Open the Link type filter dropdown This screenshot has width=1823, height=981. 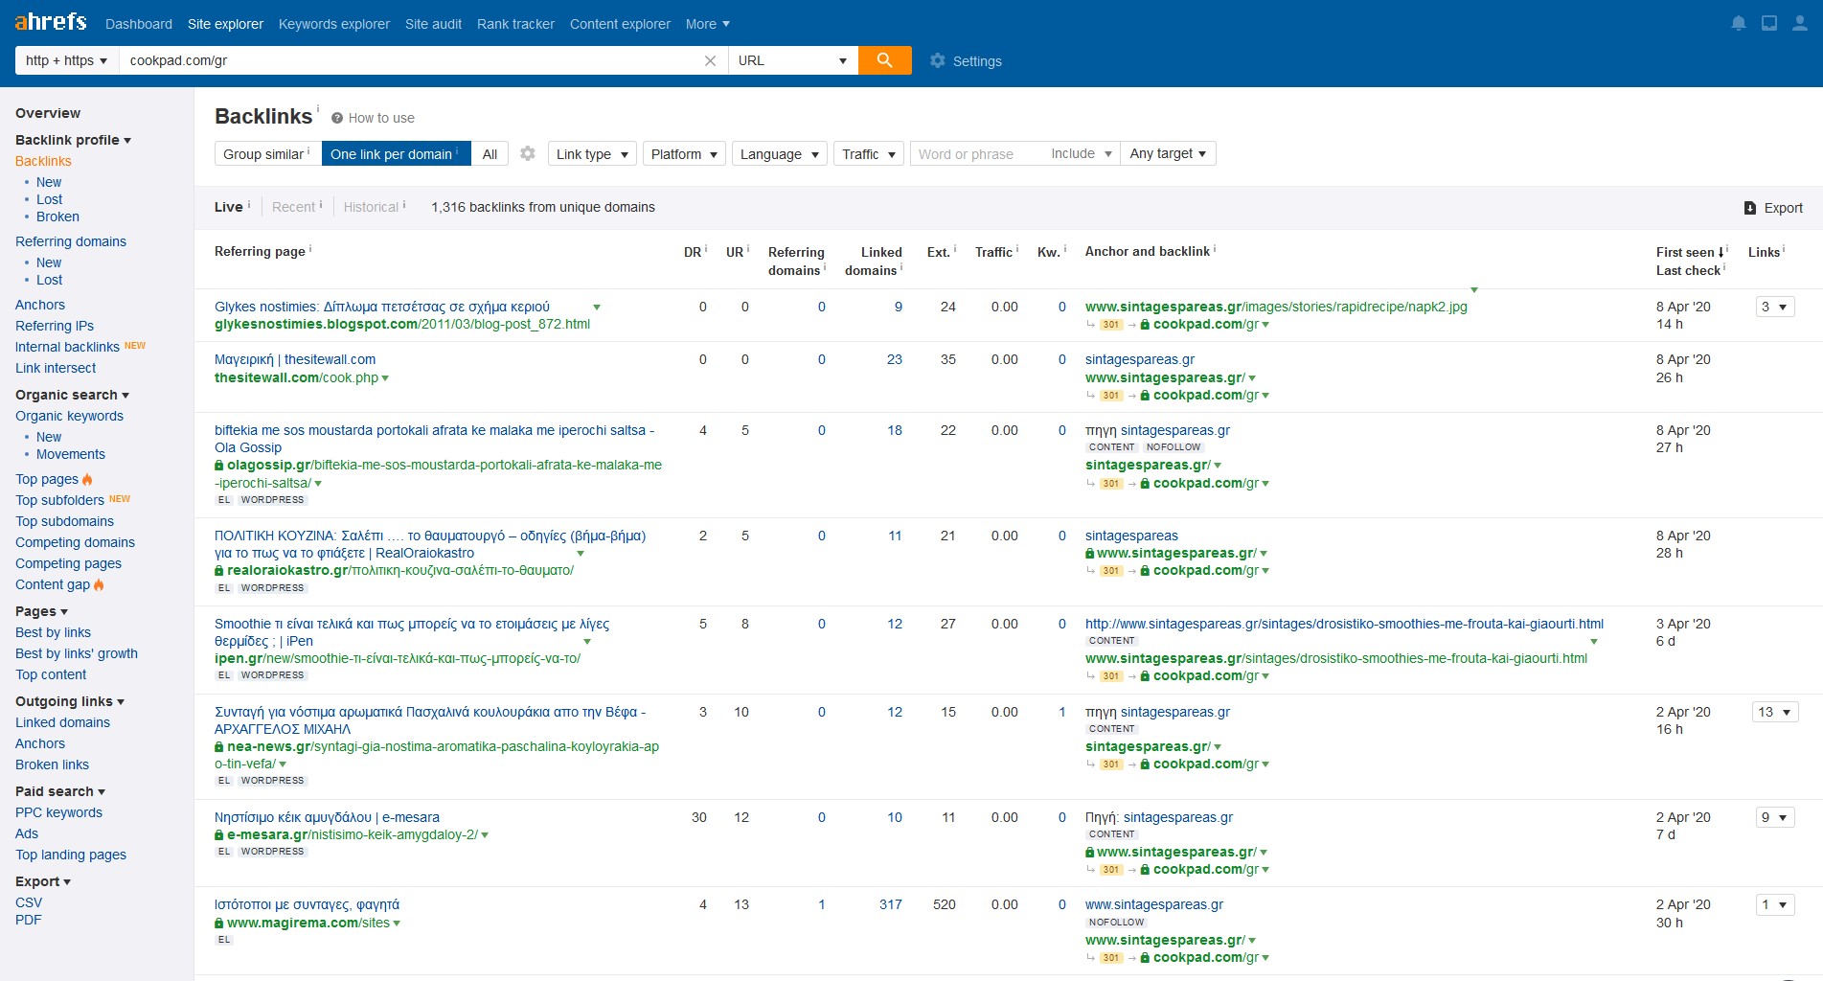tap(592, 153)
